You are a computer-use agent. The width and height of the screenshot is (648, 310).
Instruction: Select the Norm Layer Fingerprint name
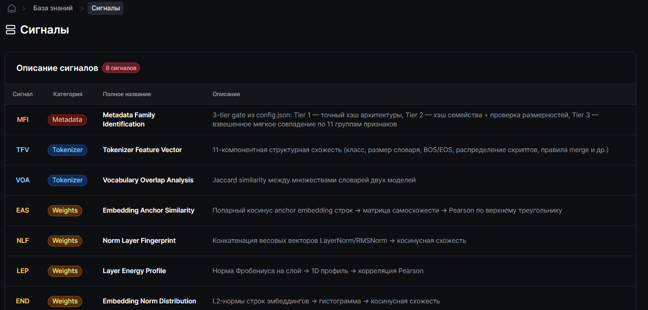(x=139, y=241)
